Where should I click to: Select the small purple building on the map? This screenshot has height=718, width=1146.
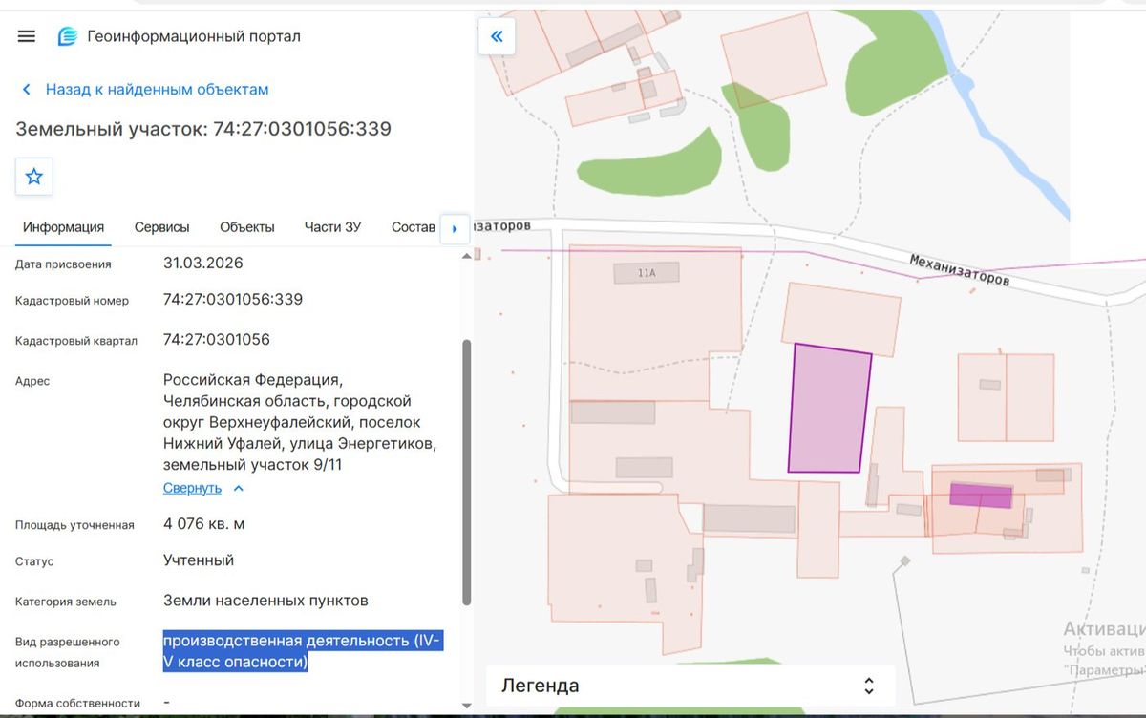coord(981,496)
